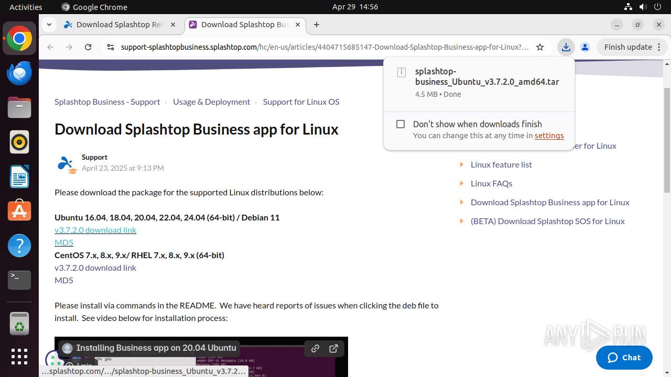The image size is (671, 377).
Task: Open the Help dock icon
Action: (x=19, y=245)
